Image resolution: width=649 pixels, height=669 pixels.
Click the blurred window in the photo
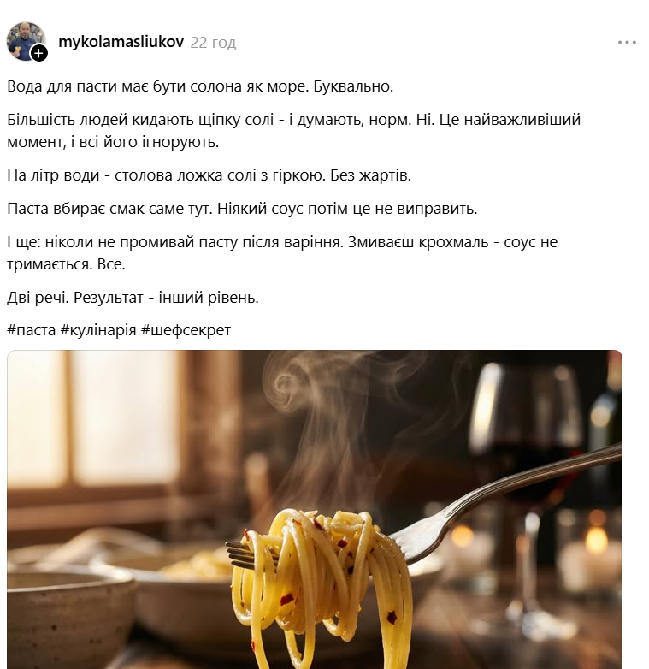pyautogui.click(x=96, y=418)
